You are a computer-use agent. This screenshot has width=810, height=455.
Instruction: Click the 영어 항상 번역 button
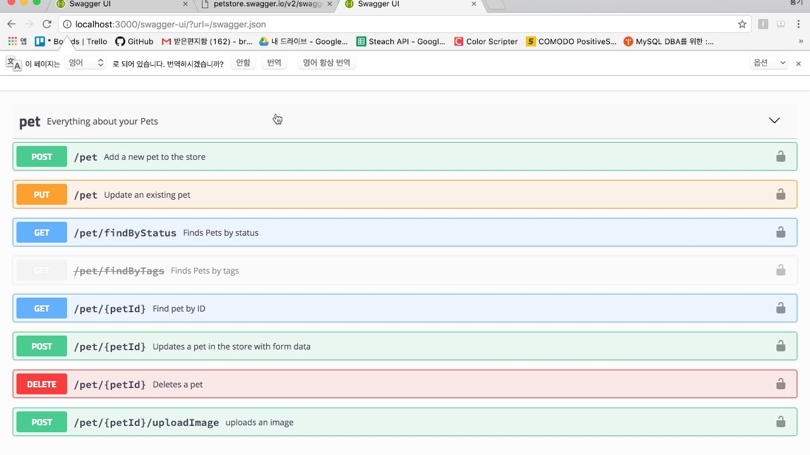[326, 63]
